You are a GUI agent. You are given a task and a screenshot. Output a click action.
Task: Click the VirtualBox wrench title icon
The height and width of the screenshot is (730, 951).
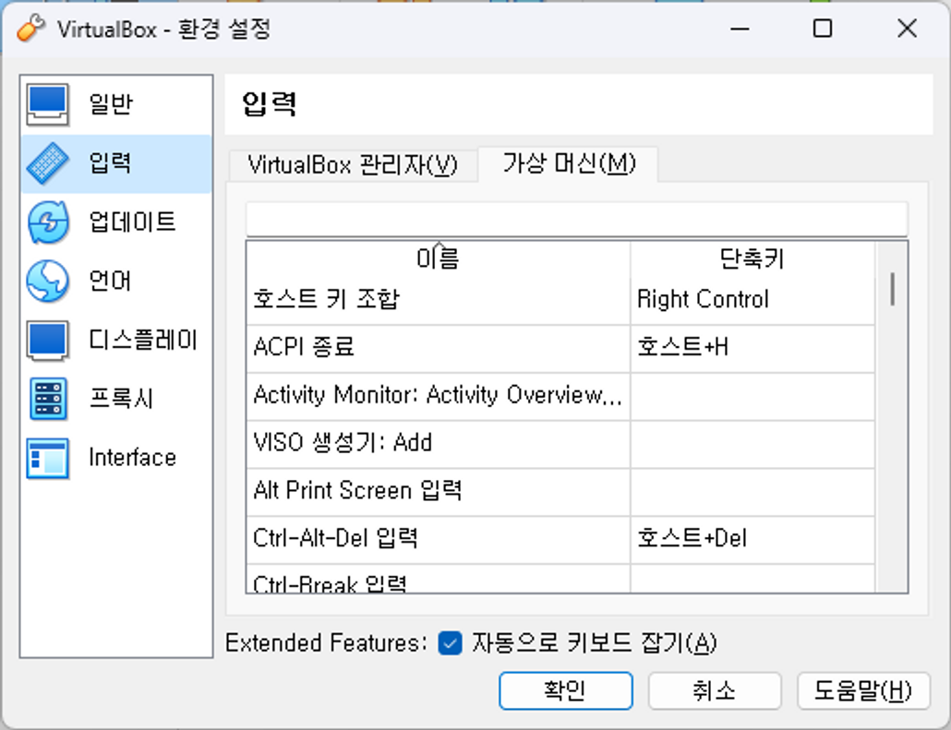(x=31, y=29)
